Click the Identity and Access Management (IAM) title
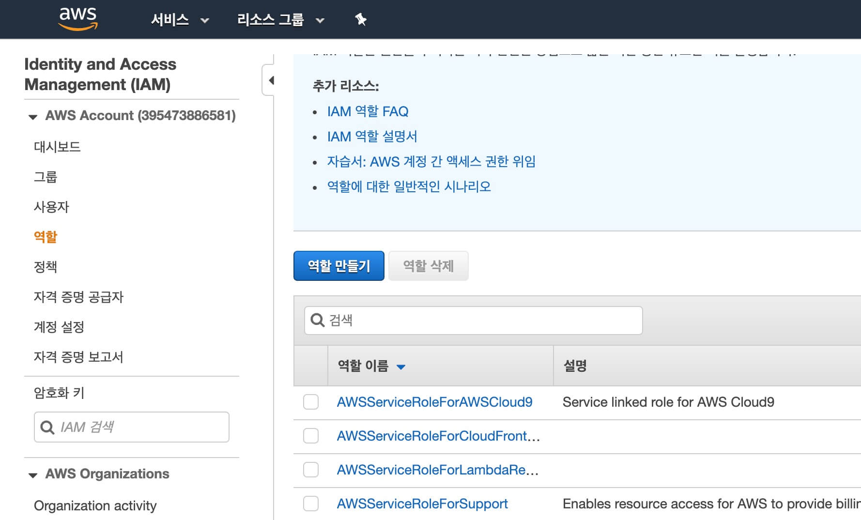 coord(100,74)
